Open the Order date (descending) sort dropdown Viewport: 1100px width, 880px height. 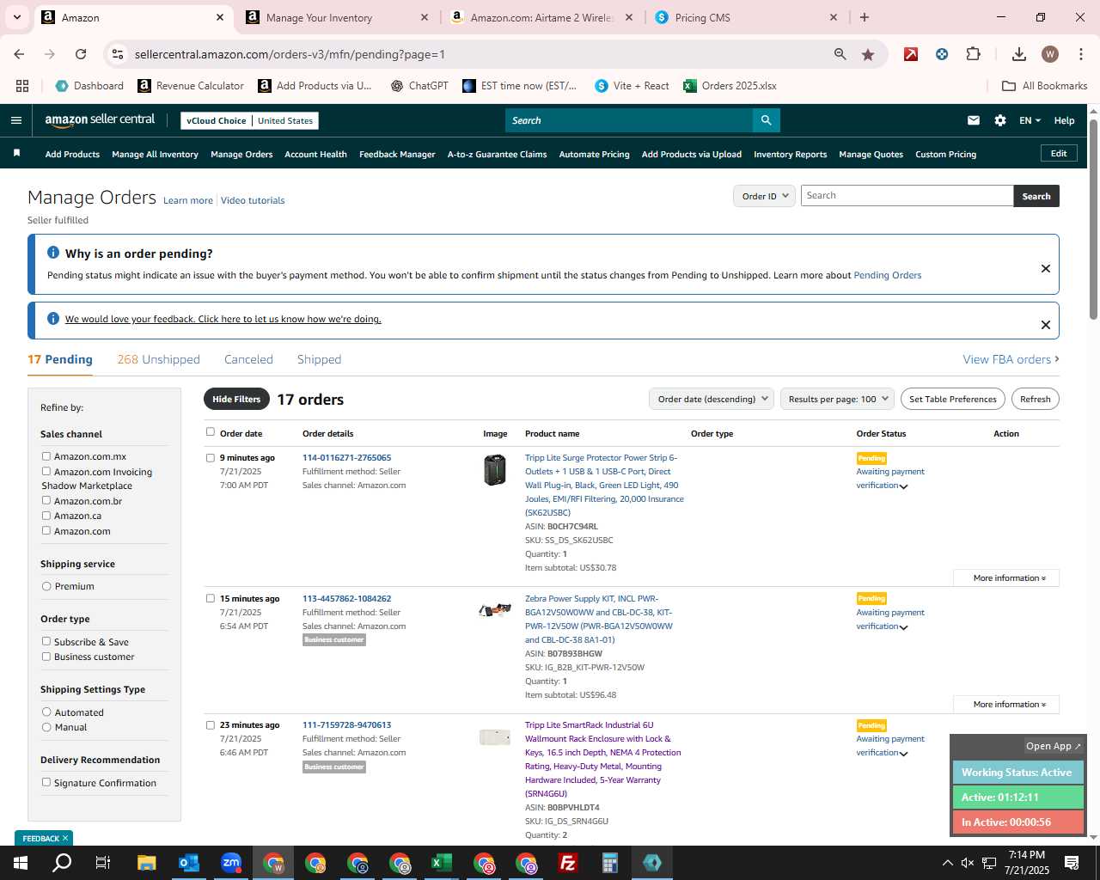point(712,399)
